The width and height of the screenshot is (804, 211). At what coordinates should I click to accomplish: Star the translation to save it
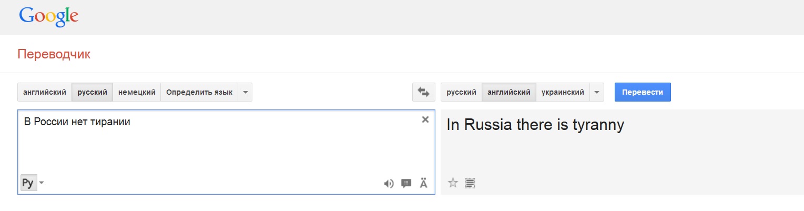point(453,183)
